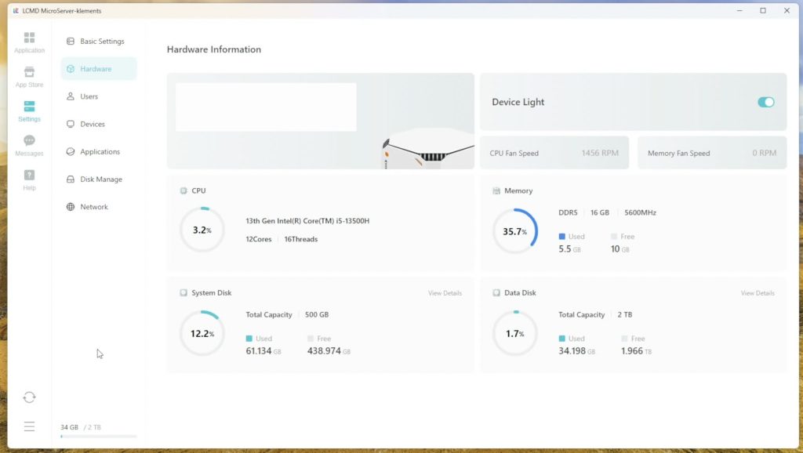
Task: View Details of the Data Disk
Action: [758, 292]
